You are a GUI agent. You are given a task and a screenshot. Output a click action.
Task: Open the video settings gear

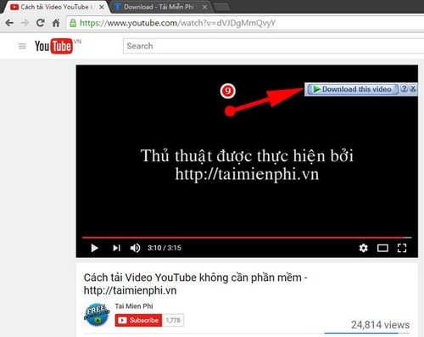coord(364,248)
